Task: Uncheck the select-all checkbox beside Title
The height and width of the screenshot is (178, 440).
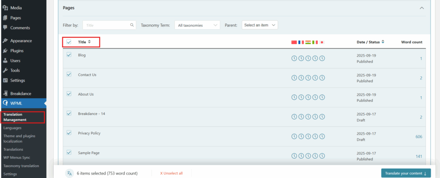Action: (x=69, y=42)
